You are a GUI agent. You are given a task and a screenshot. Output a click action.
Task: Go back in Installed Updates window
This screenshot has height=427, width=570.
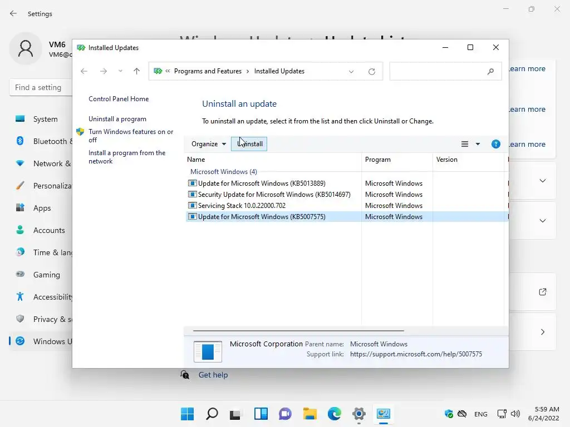tap(84, 71)
